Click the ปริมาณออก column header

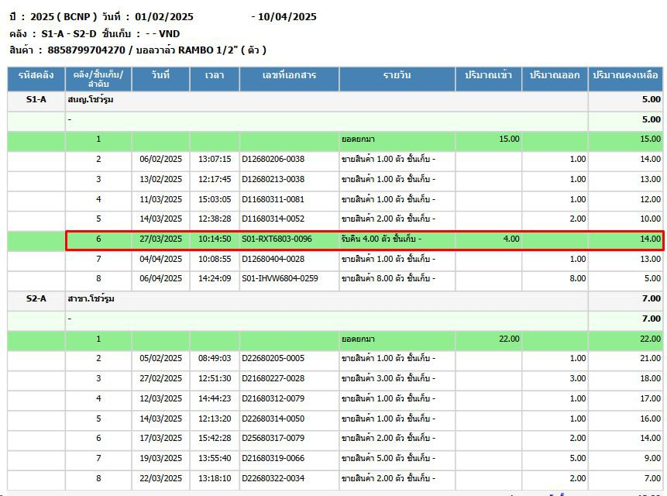pos(555,79)
